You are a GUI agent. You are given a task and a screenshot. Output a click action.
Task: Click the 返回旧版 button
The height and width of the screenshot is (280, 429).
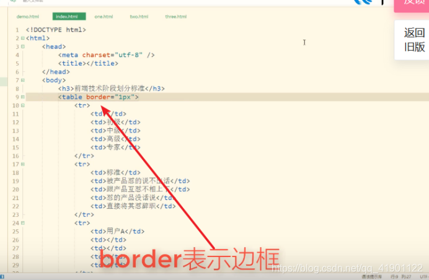(x=413, y=40)
